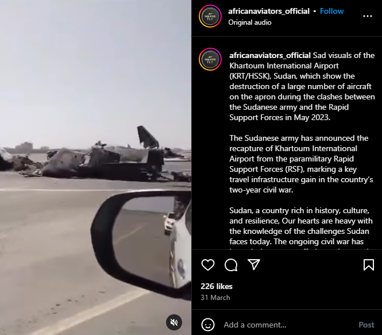Share post with paper plane icon
The image size is (382, 335).
click(254, 264)
